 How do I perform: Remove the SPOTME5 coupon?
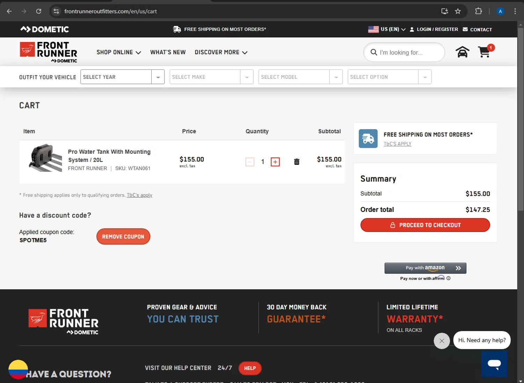123,237
